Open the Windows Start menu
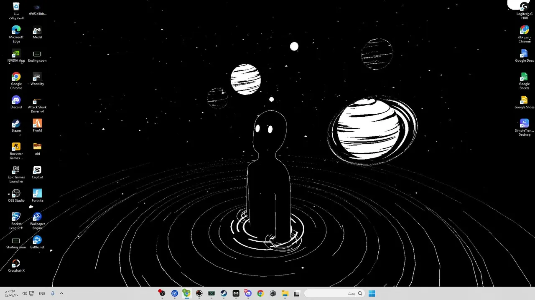 [x=372, y=293]
